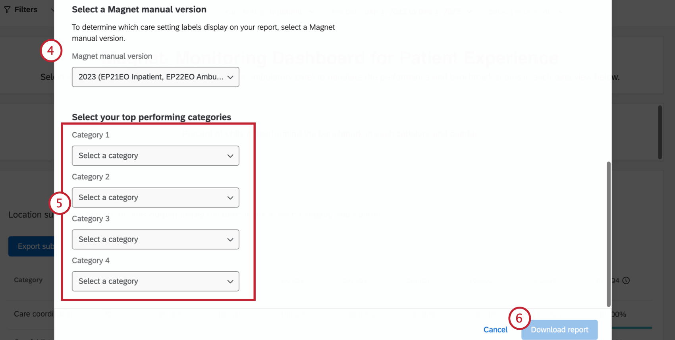Screen dimensions: 675x340
Task: Click the Filters menu item
Action: [26, 9]
